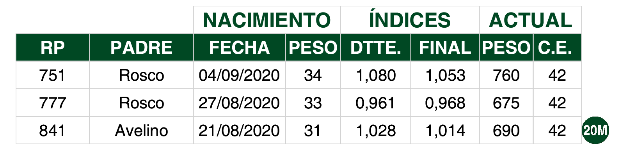Image resolution: width=622 pixels, height=161 pixels.
Task: Select birth date 27/08/2020 cell
Action: tap(239, 103)
